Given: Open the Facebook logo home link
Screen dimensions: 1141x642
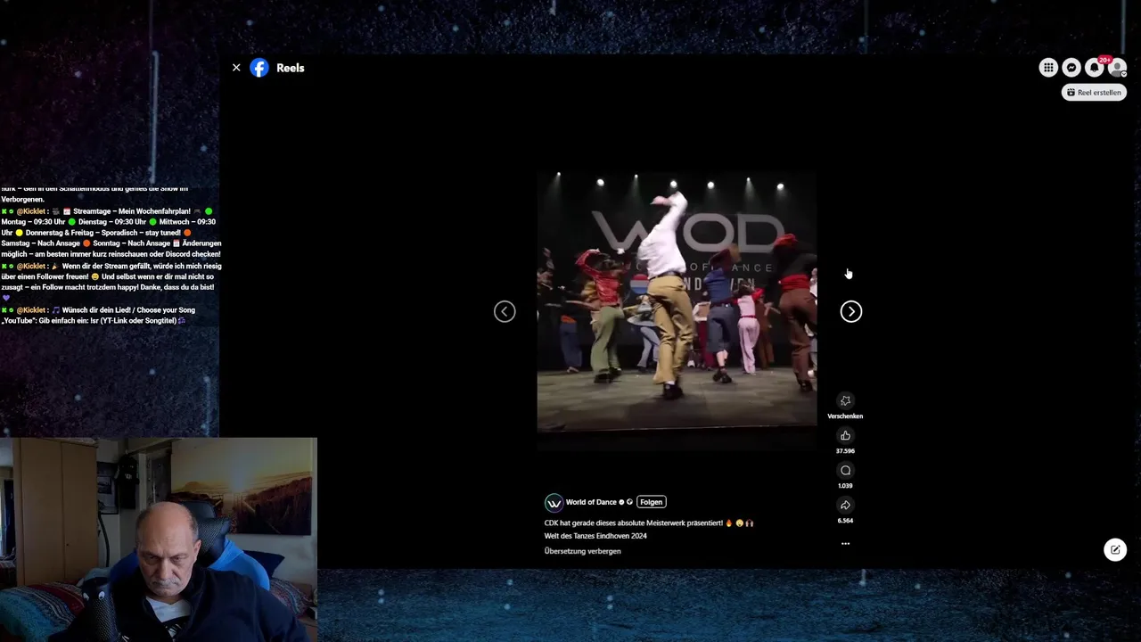Looking at the screenshot, I should 259,68.
